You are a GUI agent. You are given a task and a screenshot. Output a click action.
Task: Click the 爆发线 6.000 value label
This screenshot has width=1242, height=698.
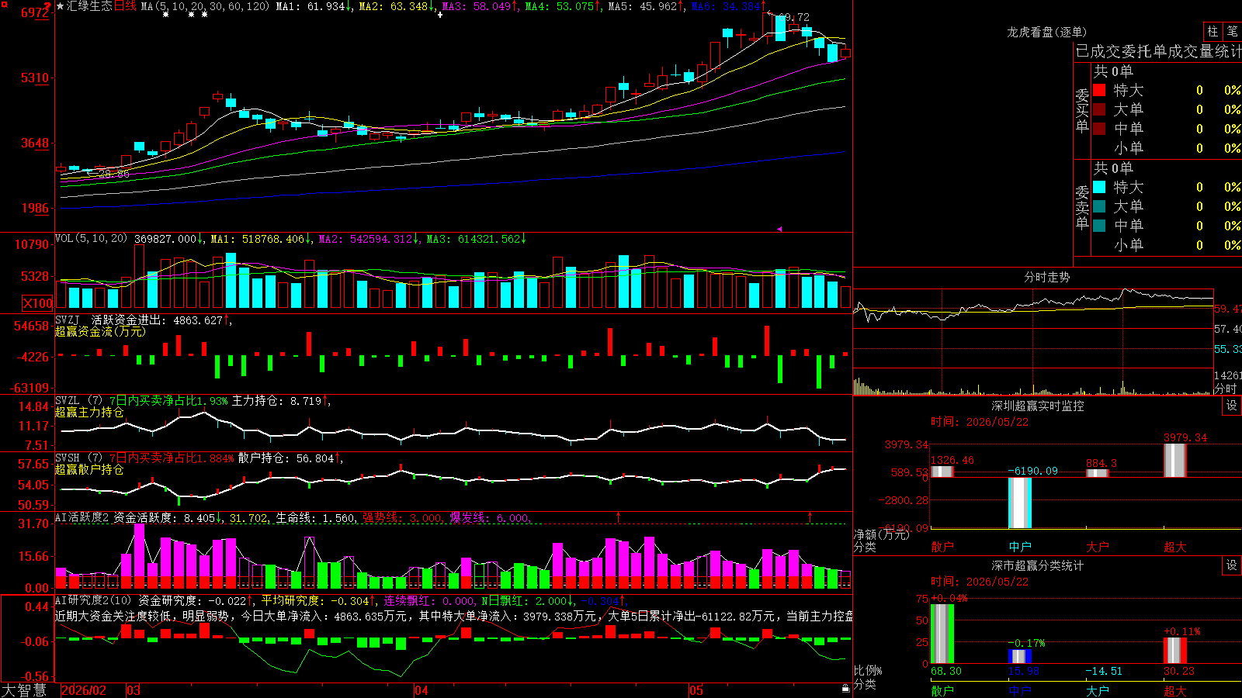(491, 518)
